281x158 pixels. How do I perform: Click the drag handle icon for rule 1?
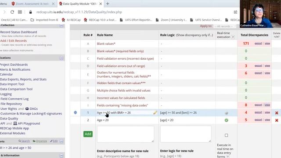click(75, 112)
